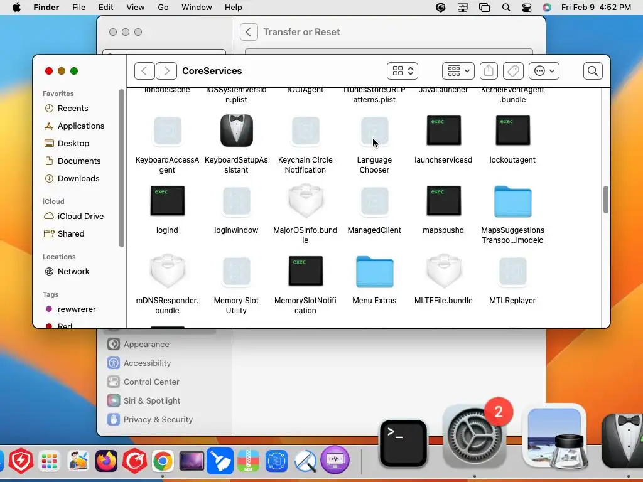Open the Group By dropdown in toolbar
Viewport: 643px width, 482px height.
tap(458, 71)
